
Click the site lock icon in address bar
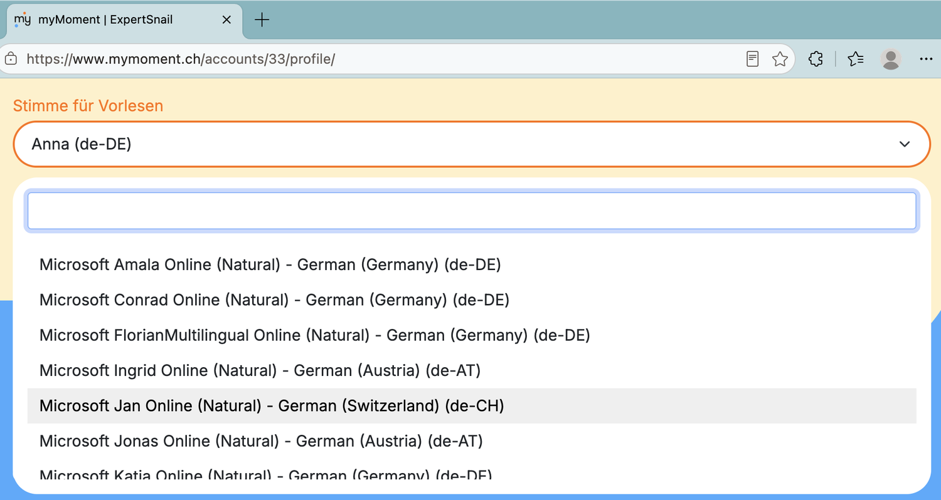point(11,59)
